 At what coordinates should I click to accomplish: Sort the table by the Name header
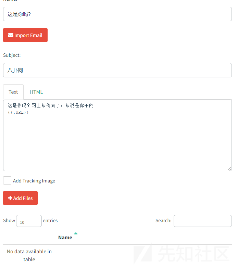coord(65,238)
